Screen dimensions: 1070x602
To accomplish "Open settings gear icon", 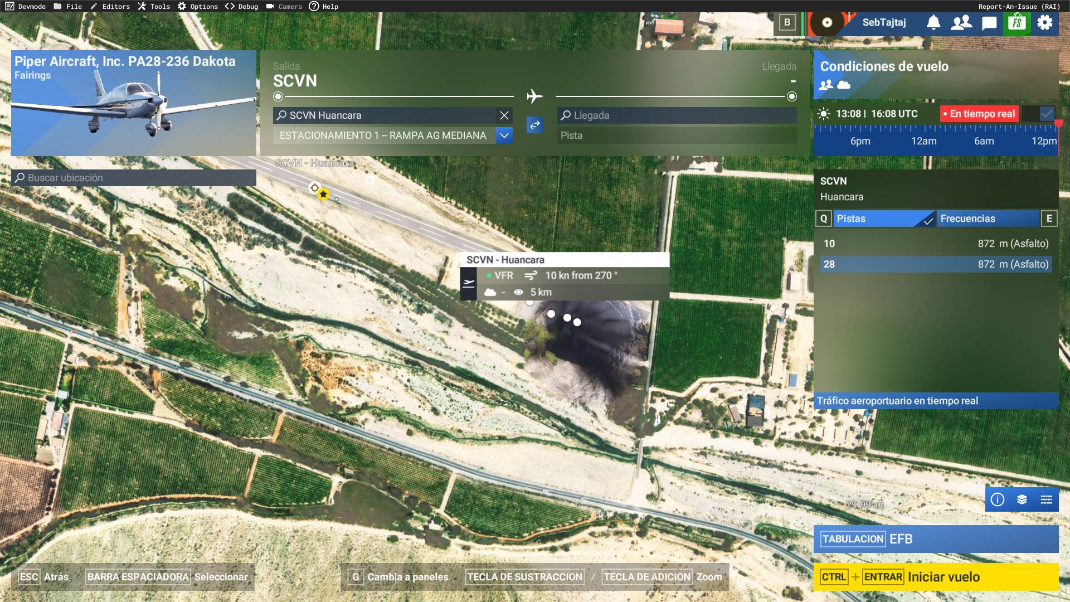I will coord(1045,23).
